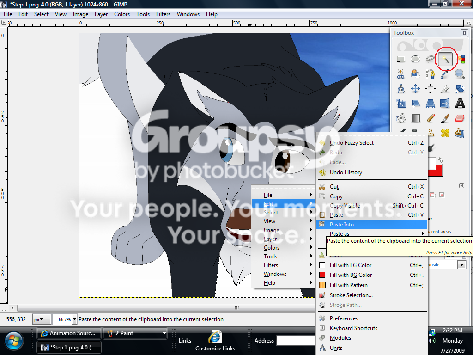Select the Text tool

pyautogui.click(x=460, y=103)
